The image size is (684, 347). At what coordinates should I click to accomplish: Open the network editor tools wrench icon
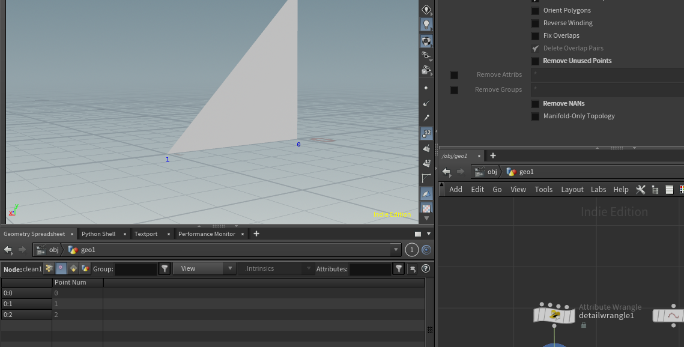tap(641, 189)
